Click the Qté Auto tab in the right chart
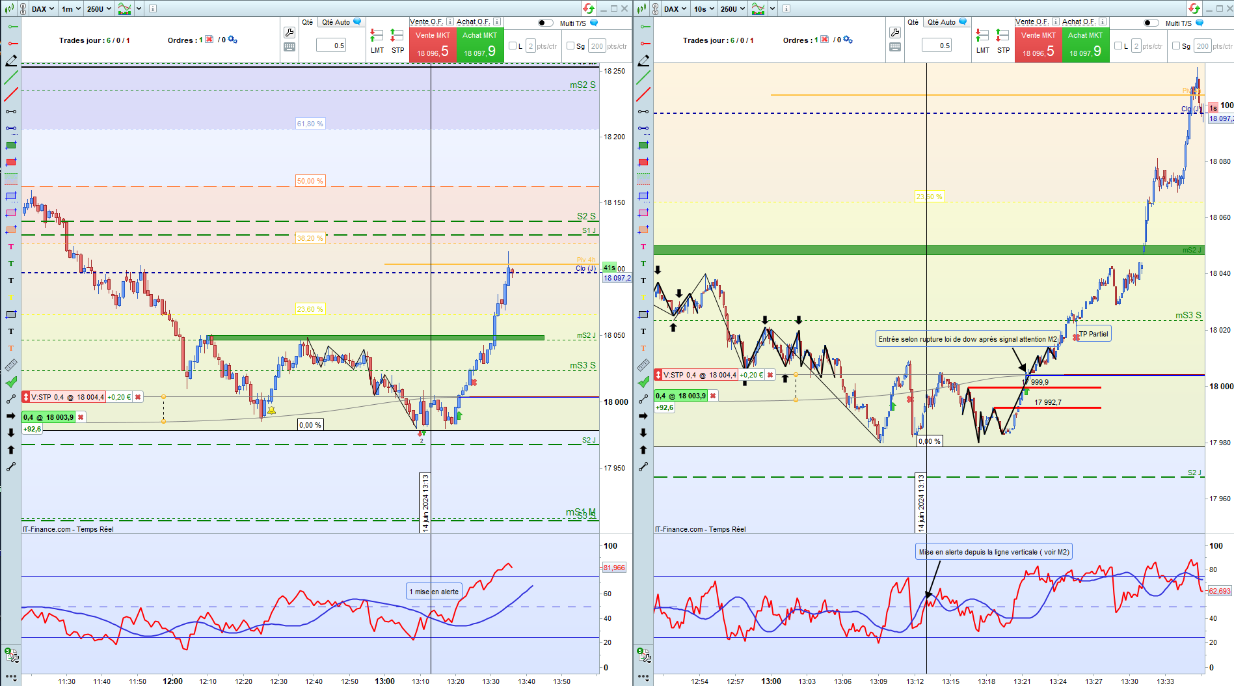Viewport: 1234px width, 686px height. (x=946, y=22)
